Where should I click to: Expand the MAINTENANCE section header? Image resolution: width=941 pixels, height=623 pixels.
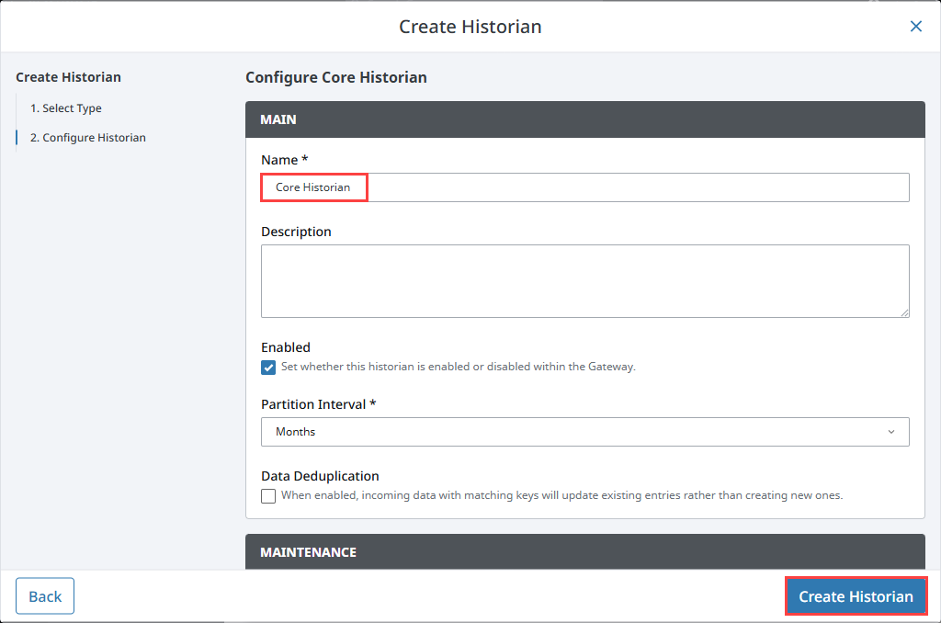point(584,551)
